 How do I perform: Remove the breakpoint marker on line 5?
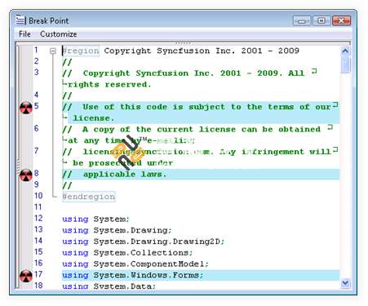coord(26,107)
